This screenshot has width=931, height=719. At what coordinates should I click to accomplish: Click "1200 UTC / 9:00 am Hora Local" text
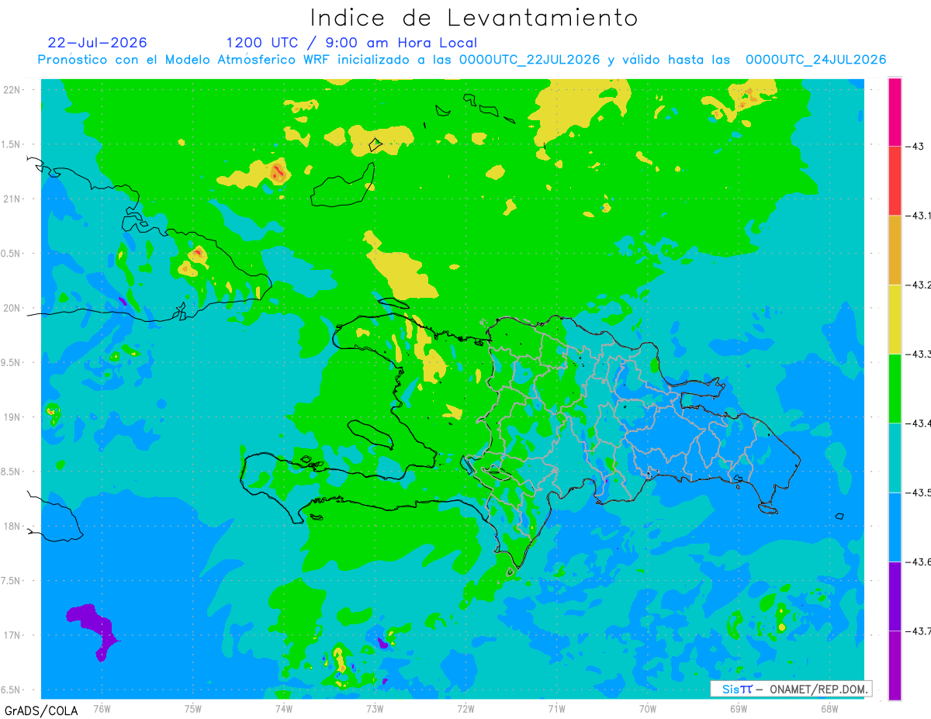click(x=351, y=43)
